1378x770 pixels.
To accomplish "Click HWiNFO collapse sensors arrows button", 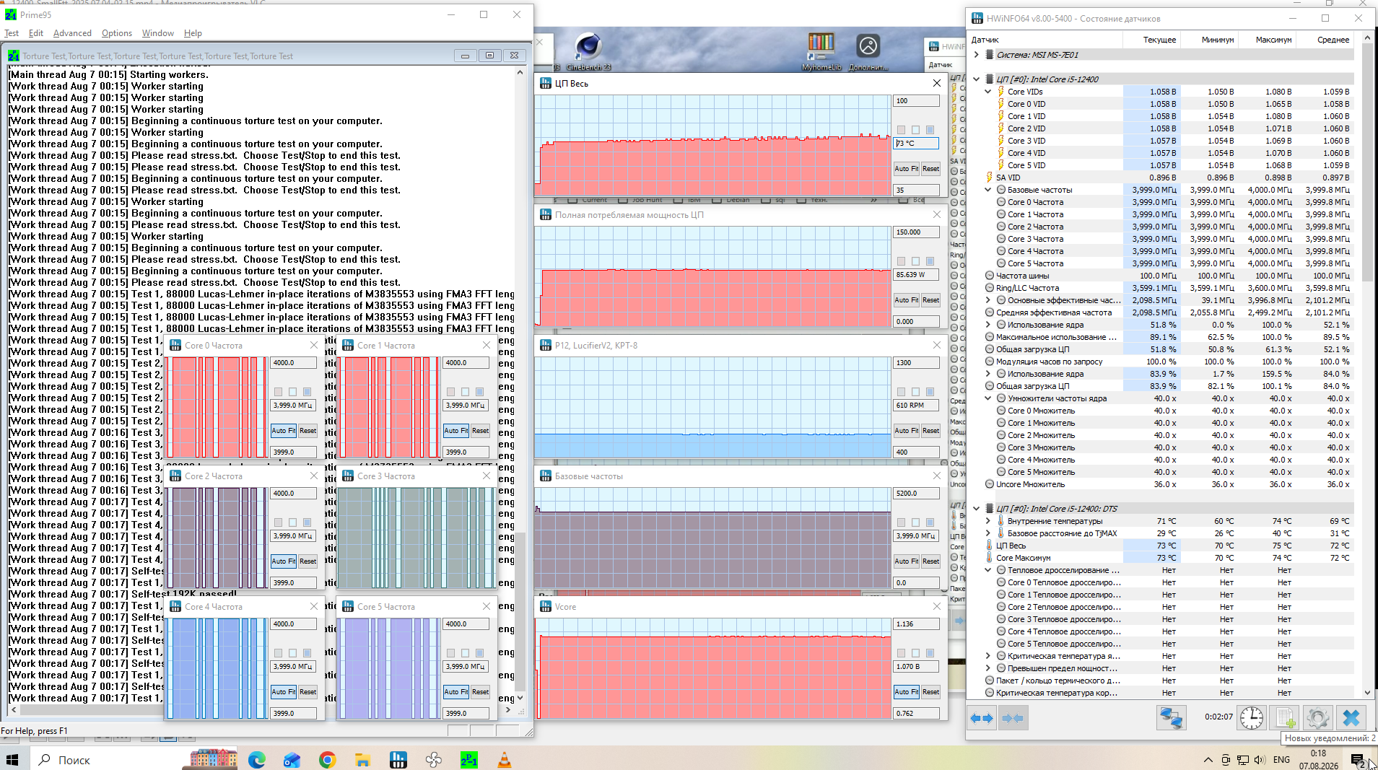I will point(1013,718).
